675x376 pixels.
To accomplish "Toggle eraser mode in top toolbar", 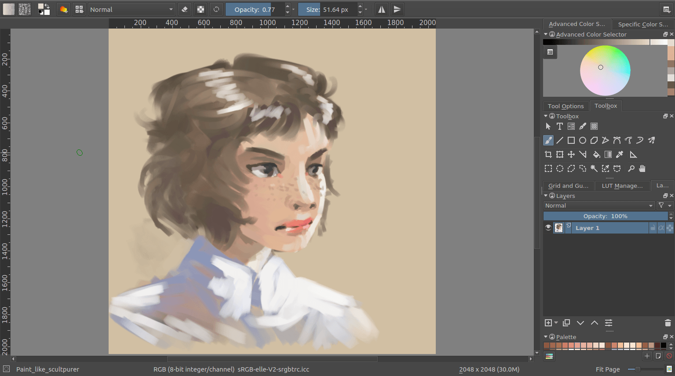I will click(185, 9).
